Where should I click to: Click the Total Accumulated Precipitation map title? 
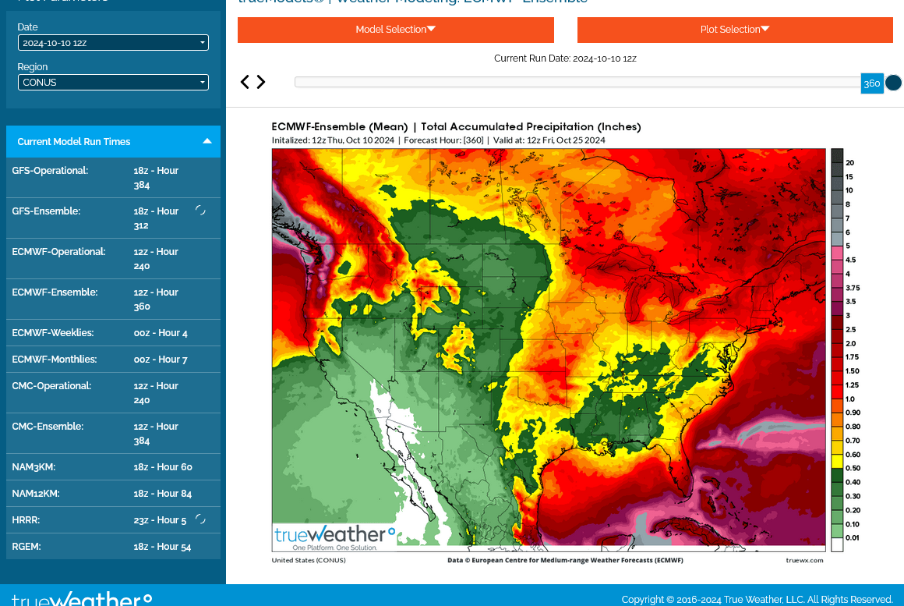(456, 126)
